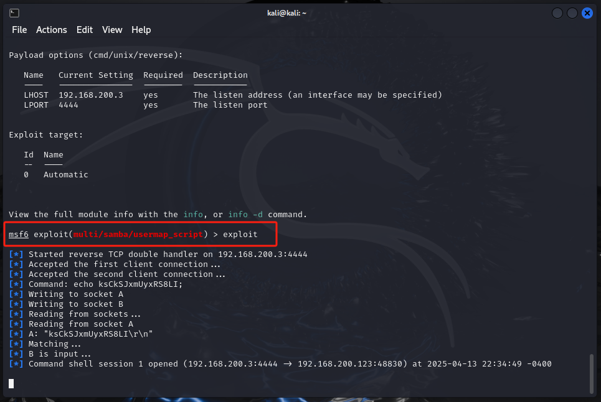Click the 'Payload options (cmd/unix/reverse):' heading
This screenshot has height=402, width=601.
[96, 55]
